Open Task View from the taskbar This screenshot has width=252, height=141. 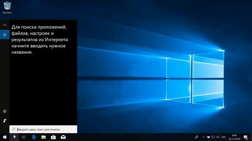point(24,137)
